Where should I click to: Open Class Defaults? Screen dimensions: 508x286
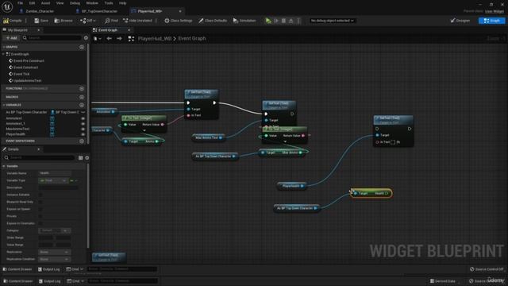pos(213,21)
